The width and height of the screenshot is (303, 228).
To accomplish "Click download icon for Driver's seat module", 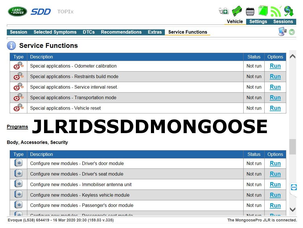I will click(18, 173).
